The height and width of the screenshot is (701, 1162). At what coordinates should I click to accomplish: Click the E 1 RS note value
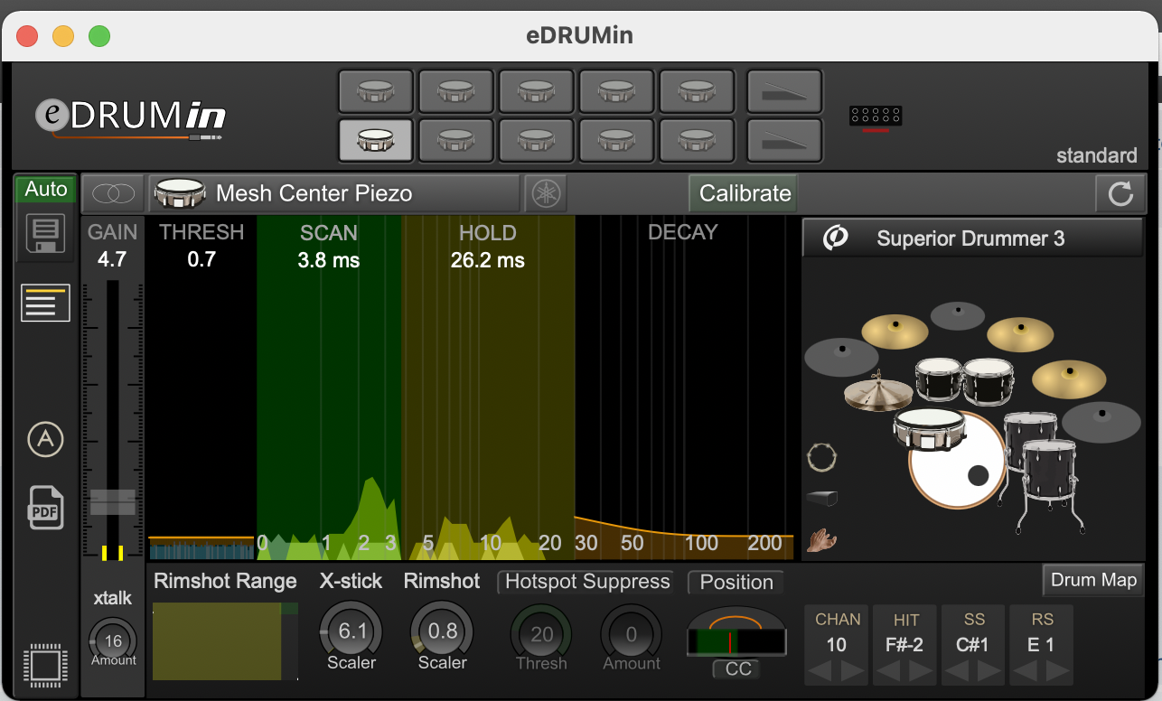(1042, 645)
